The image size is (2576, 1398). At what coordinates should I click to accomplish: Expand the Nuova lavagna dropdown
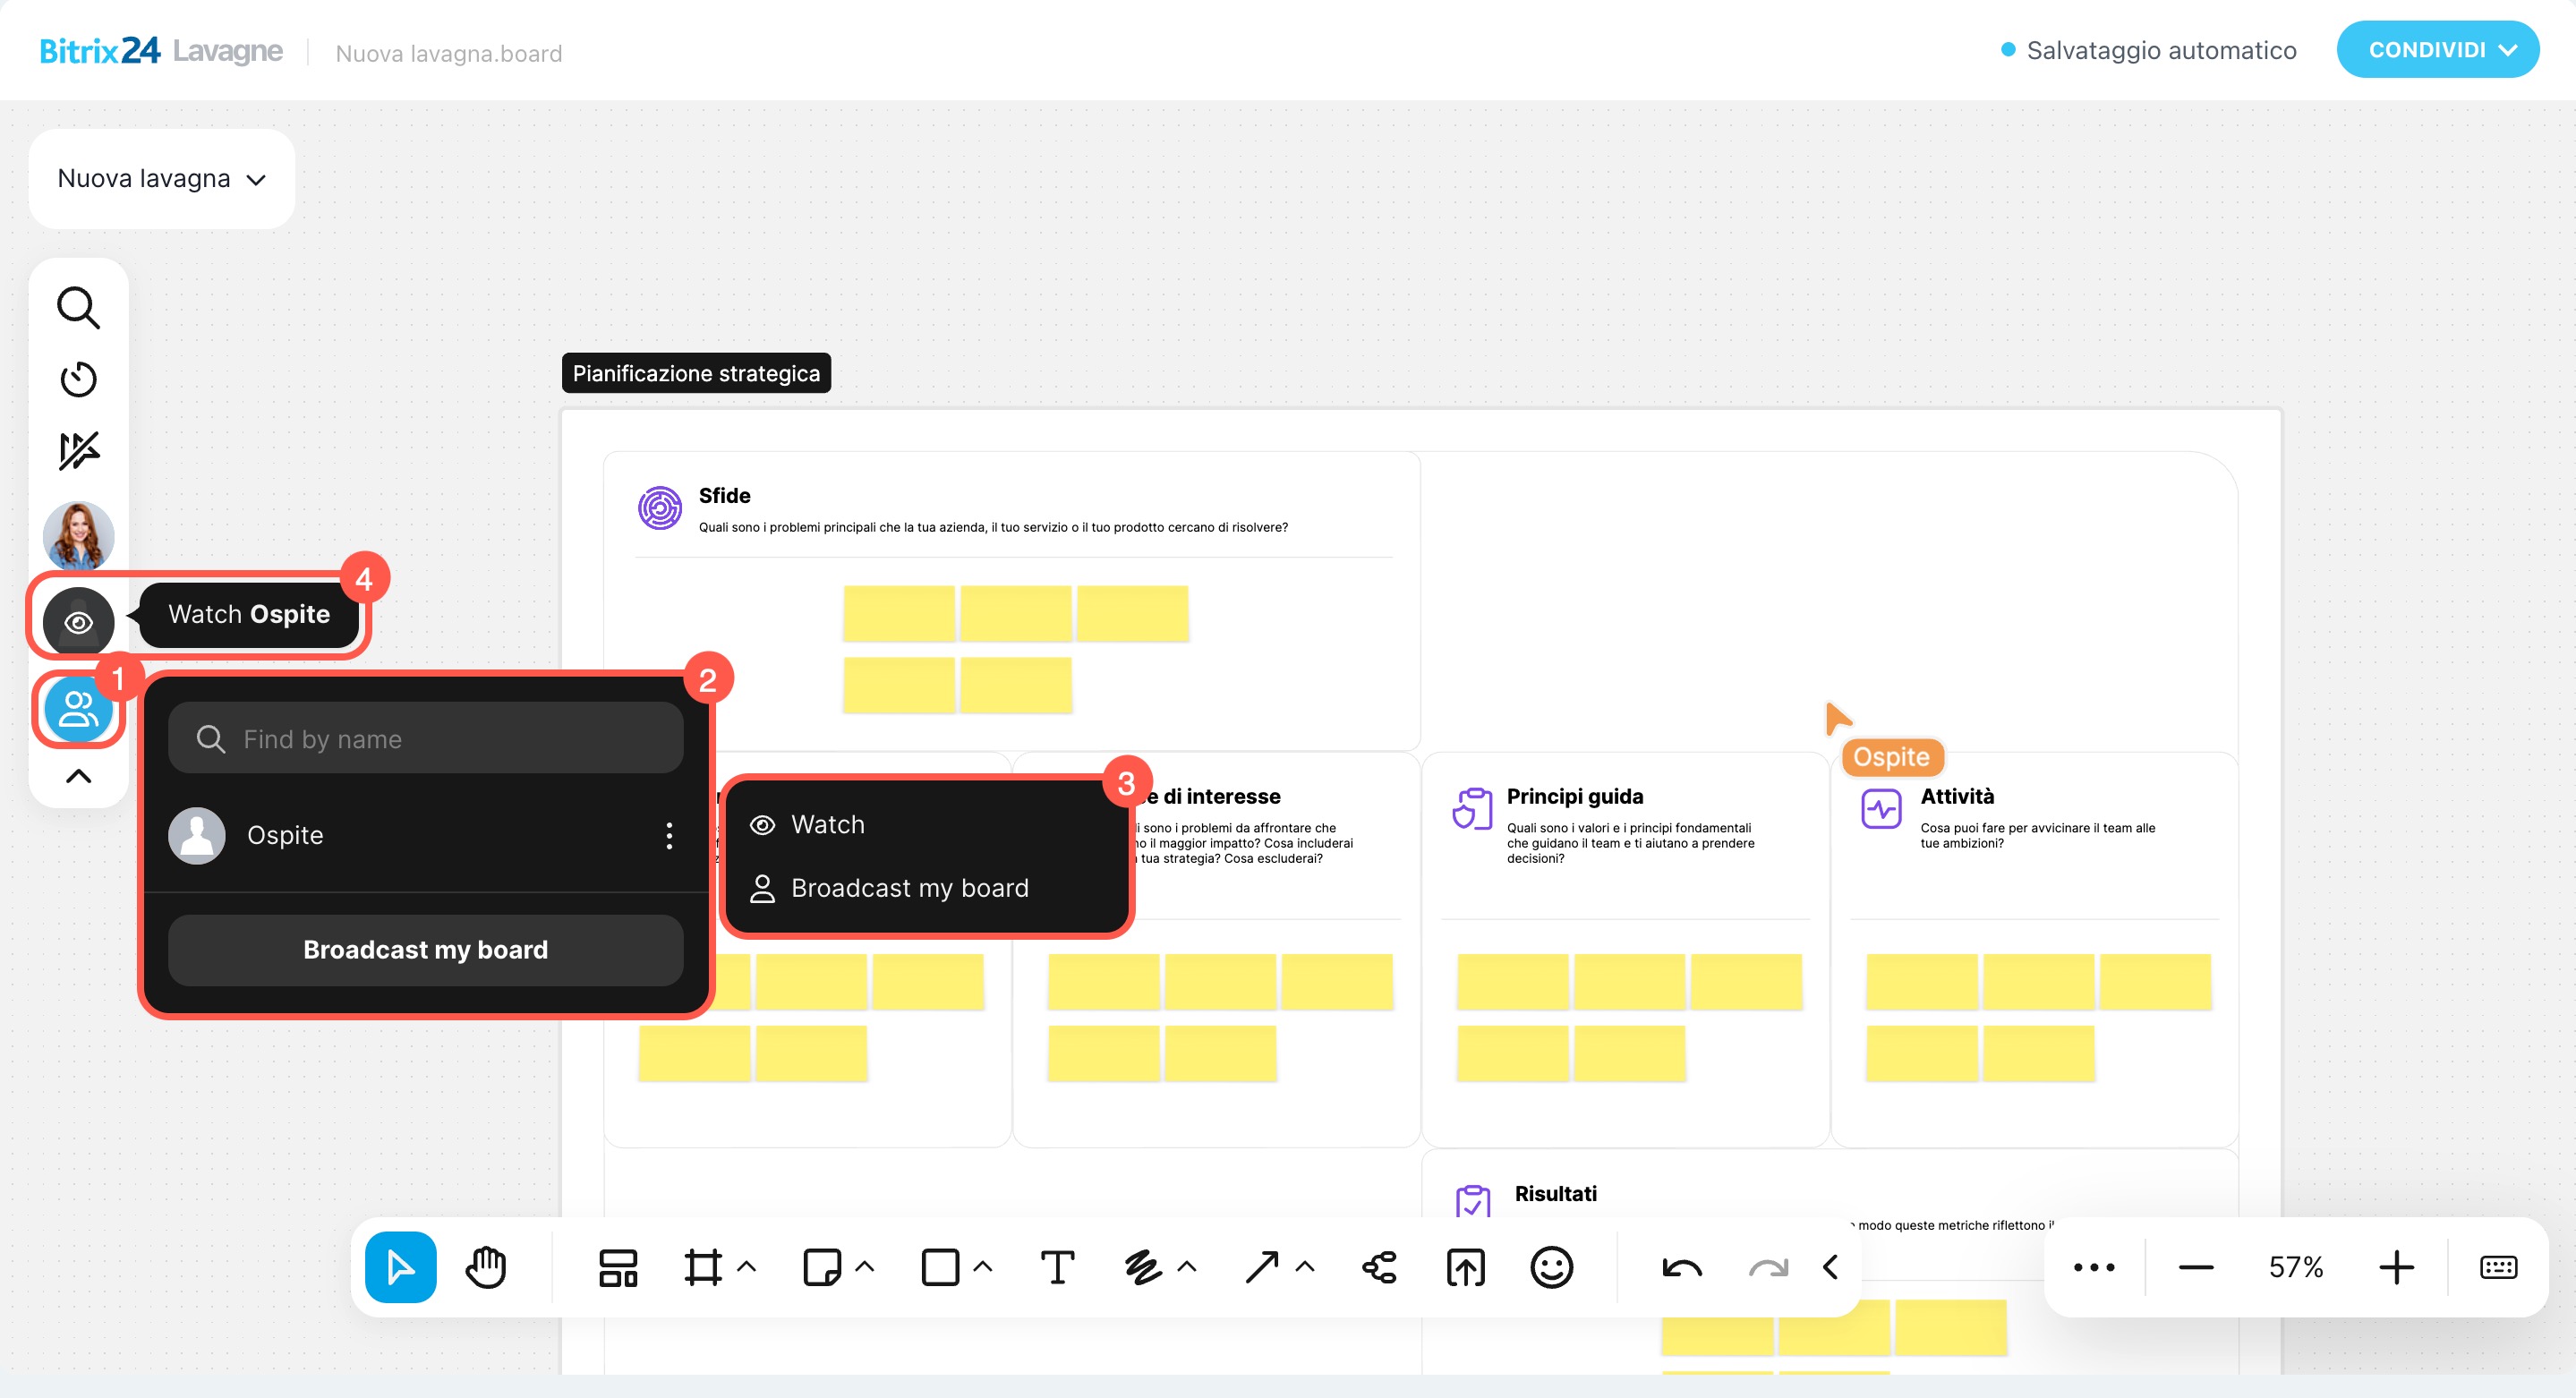162,179
